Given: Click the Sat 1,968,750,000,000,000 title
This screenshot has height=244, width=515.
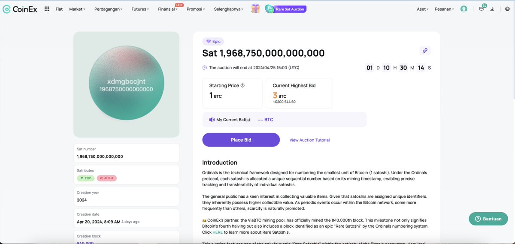Looking at the screenshot, I should pyautogui.click(x=264, y=53).
